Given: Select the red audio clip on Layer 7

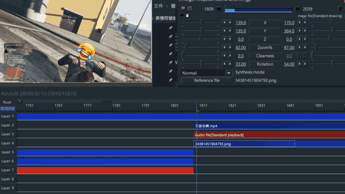Looking at the screenshot, I should coord(105,171).
